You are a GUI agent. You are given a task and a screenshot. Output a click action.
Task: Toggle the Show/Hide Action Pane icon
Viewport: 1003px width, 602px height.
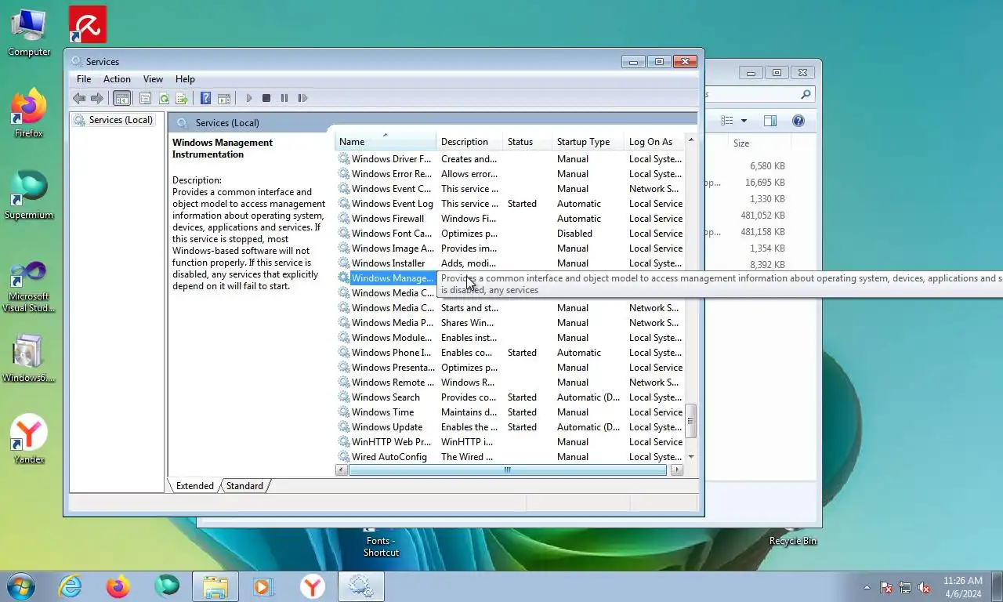click(224, 98)
